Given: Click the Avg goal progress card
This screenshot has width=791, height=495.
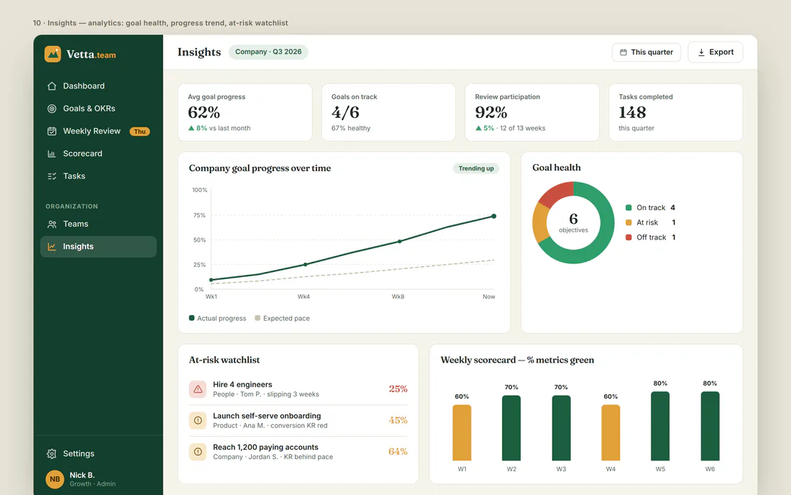Looking at the screenshot, I should tap(245, 112).
